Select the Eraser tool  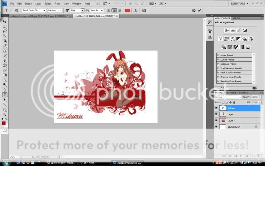point(5,70)
